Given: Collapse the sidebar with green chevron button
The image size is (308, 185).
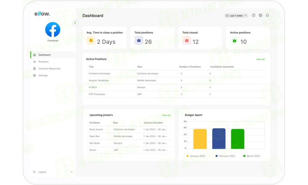Looking at the screenshot, I should 75,23.
